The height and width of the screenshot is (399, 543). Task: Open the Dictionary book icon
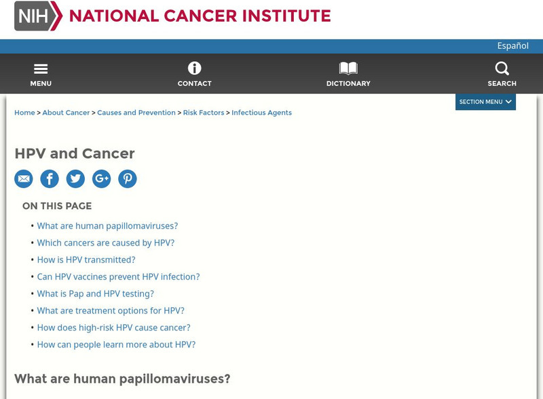pos(348,68)
